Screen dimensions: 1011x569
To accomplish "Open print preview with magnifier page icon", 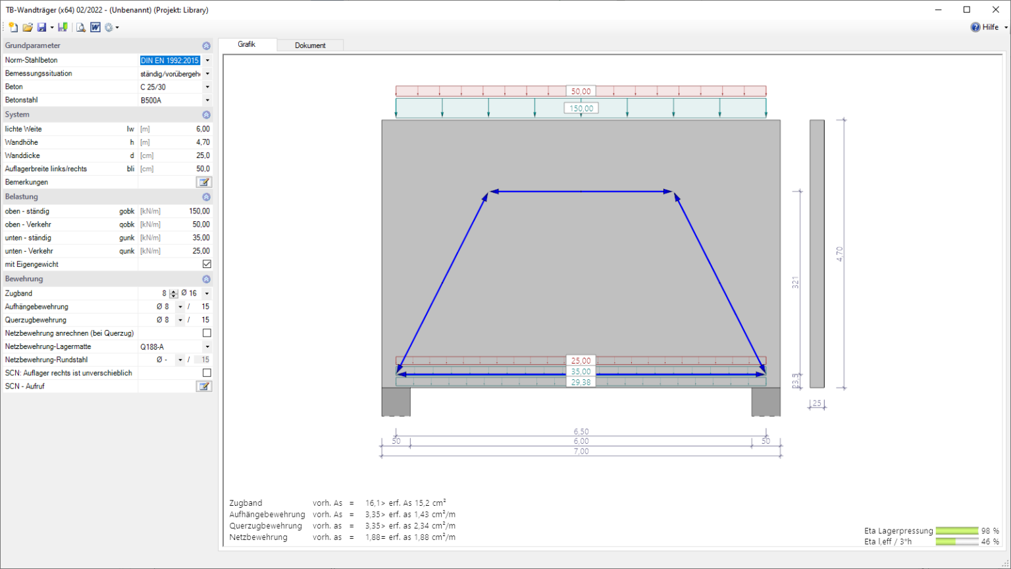I will 80,27.
